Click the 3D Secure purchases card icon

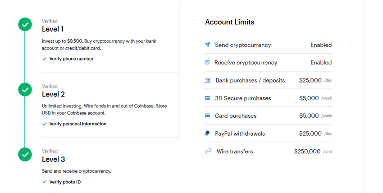207,98
